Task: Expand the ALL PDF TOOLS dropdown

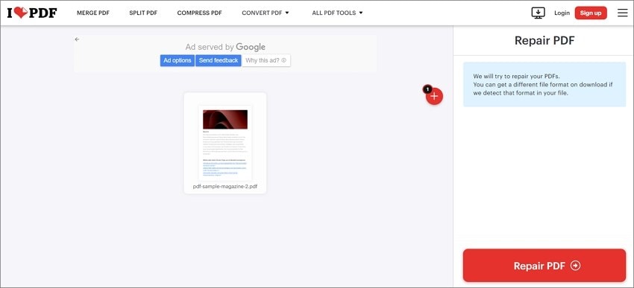Action: (337, 13)
